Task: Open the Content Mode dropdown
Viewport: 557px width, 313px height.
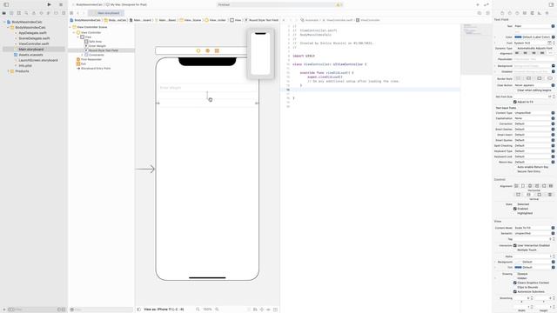Action: pyautogui.click(x=534, y=228)
